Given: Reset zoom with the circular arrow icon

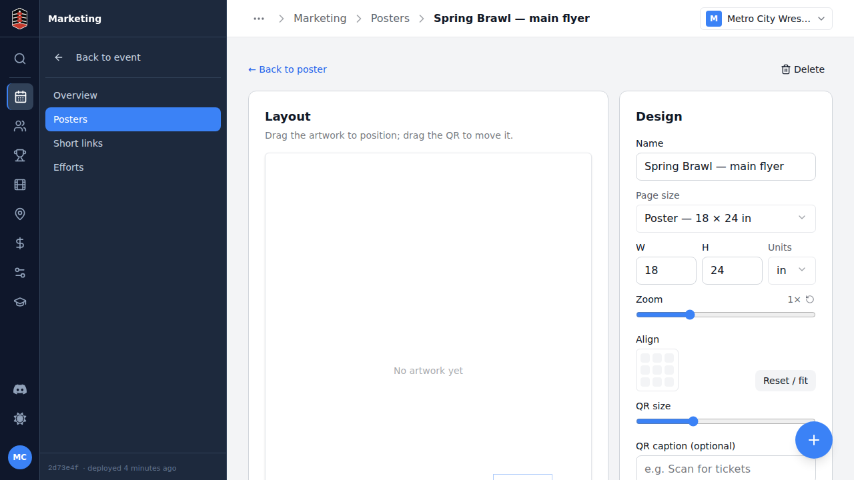Looking at the screenshot, I should (810, 299).
